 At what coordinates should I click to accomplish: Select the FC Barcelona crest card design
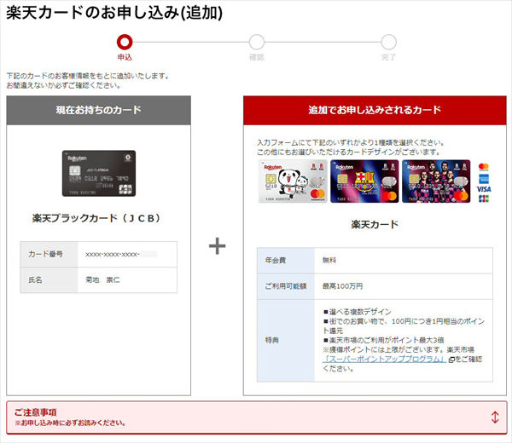tap(364, 181)
